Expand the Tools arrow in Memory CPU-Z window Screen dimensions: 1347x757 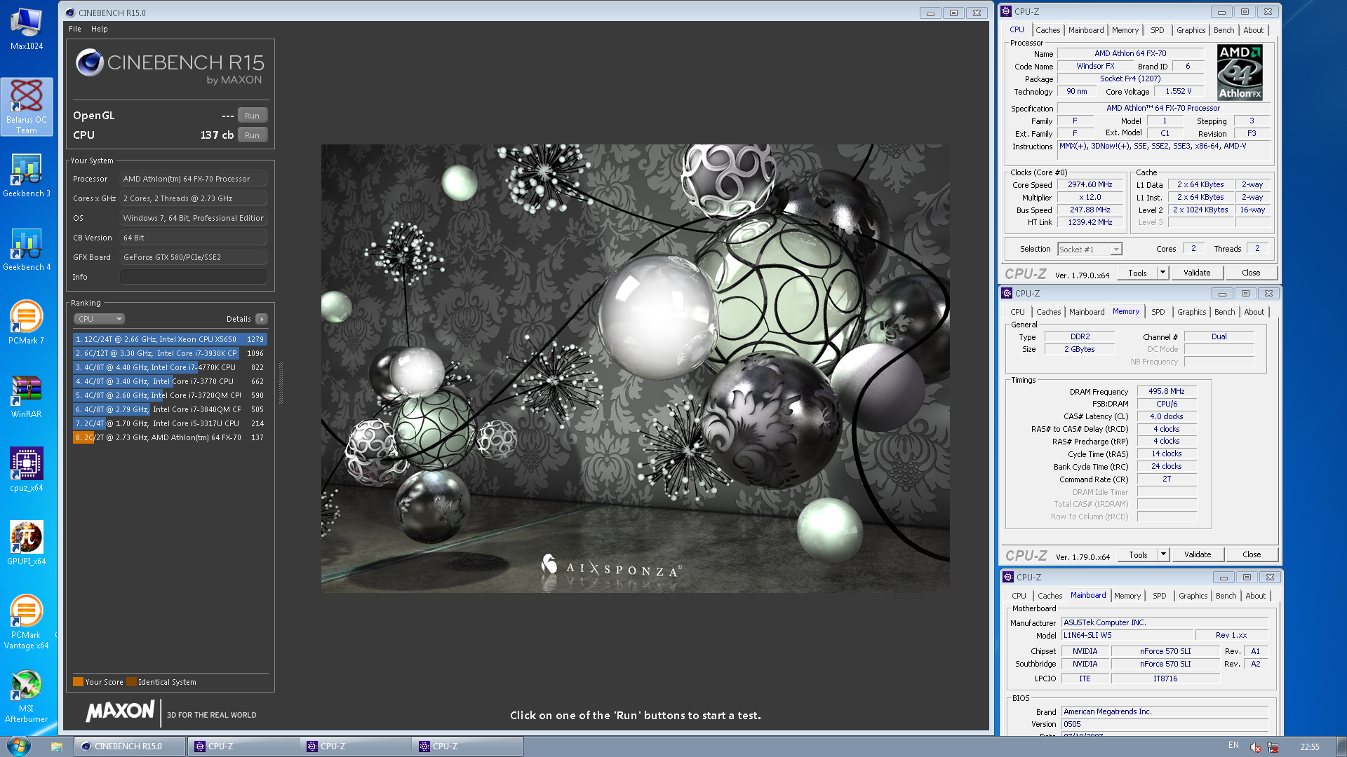(1163, 554)
